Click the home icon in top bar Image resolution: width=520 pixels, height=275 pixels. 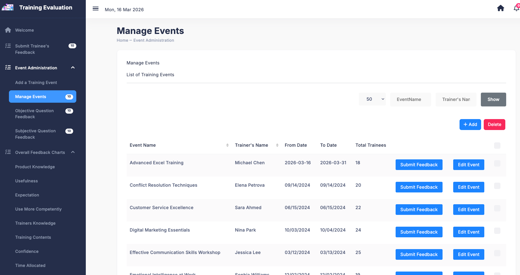click(500, 8)
